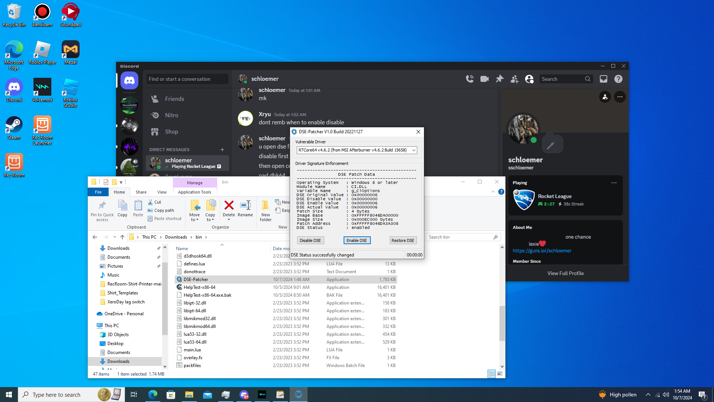Viewport: 714px width, 402px height.
Task: Collapse the File Explorer ribbon chevron
Action: (493, 192)
